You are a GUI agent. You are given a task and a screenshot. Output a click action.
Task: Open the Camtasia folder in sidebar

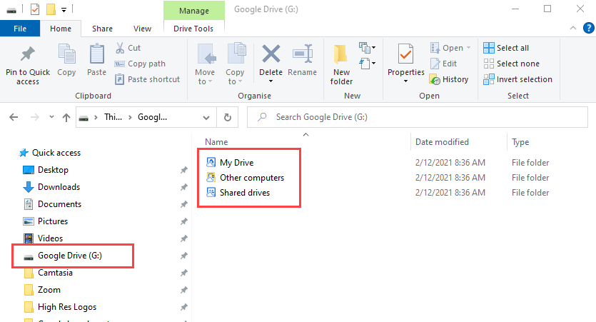coord(48,273)
